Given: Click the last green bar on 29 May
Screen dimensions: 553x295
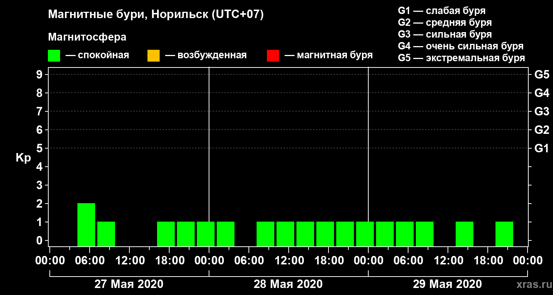Looking at the screenshot, I should pos(504,234).
